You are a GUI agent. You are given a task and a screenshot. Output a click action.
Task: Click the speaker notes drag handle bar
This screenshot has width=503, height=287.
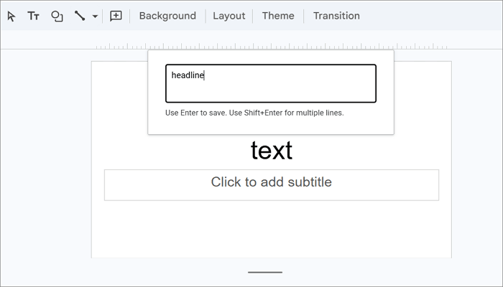[x=265, y=272]
